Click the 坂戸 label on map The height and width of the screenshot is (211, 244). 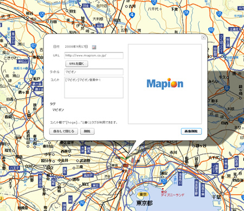pos(36,79)
